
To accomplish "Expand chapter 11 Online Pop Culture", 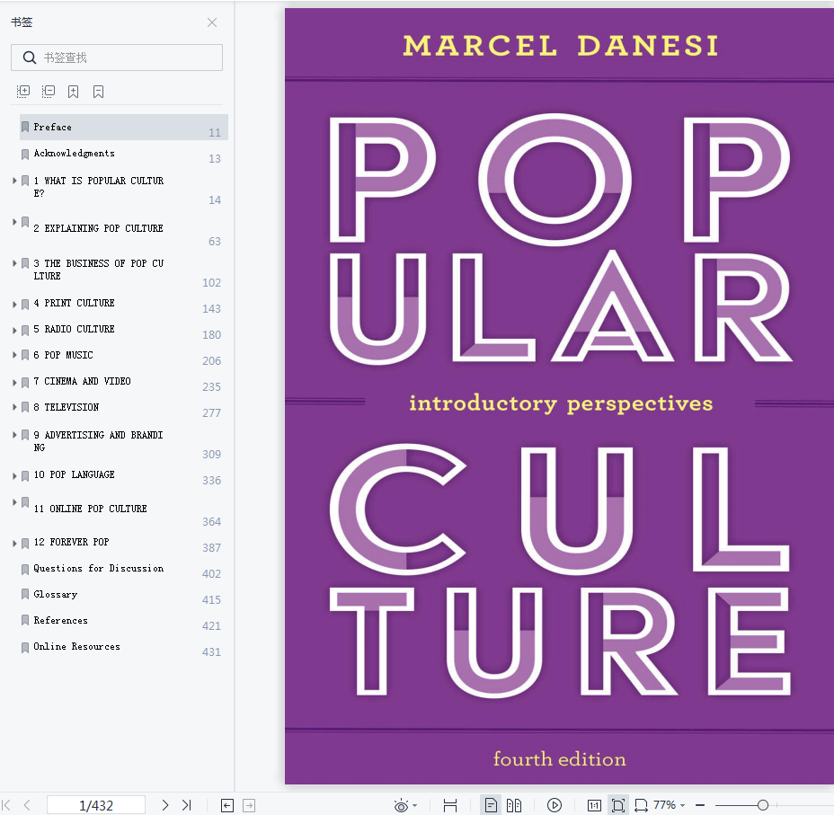I will tap(15, 502).
